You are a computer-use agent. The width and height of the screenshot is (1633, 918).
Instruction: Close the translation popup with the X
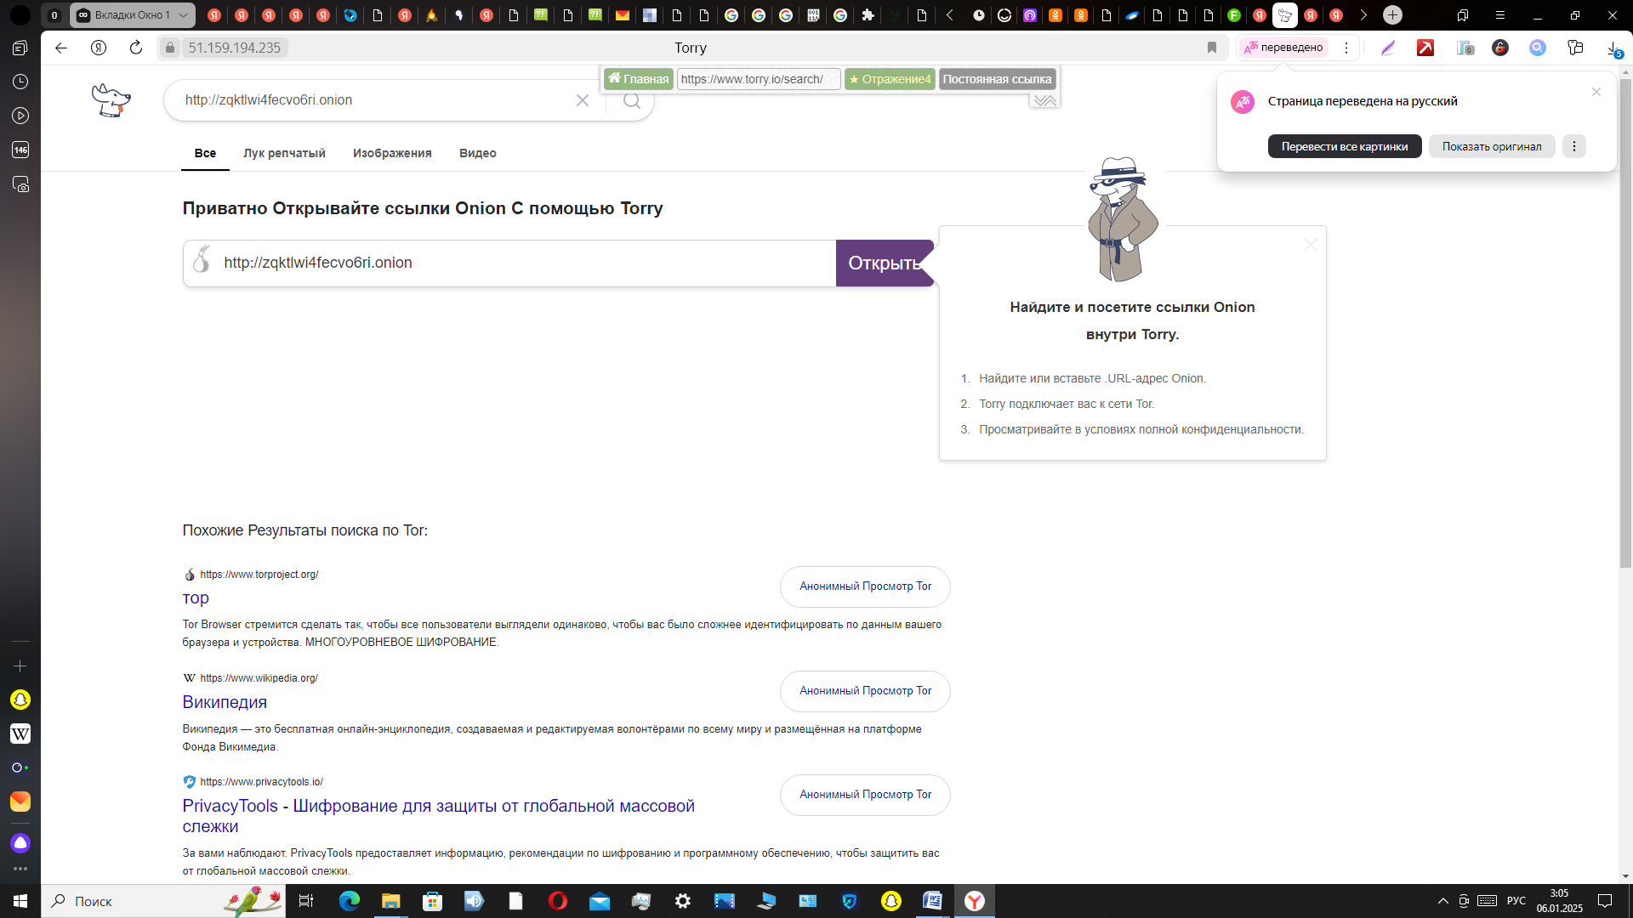(1596, 92)
